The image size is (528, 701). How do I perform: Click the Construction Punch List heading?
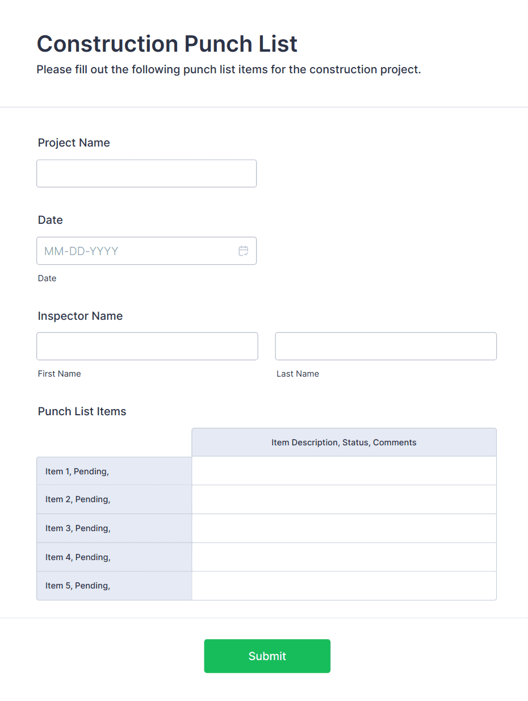(x=167, y=44)
